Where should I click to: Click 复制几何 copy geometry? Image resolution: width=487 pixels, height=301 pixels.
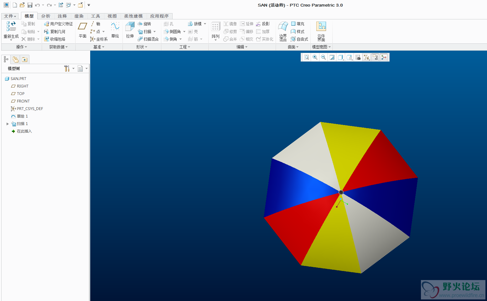pos(55,32)
